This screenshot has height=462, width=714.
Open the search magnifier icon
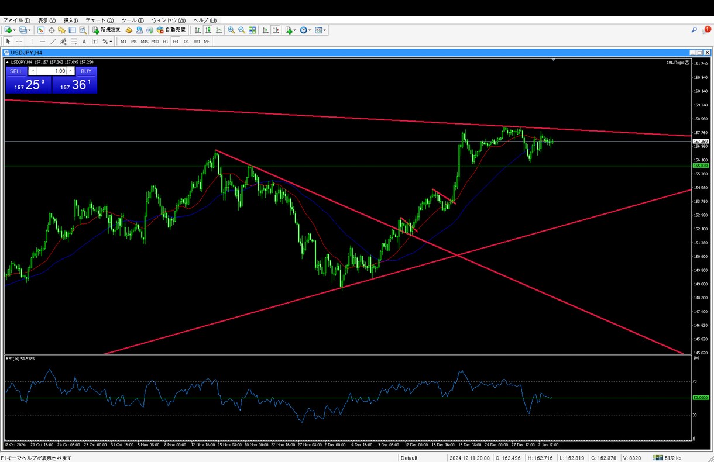point(694,30)
